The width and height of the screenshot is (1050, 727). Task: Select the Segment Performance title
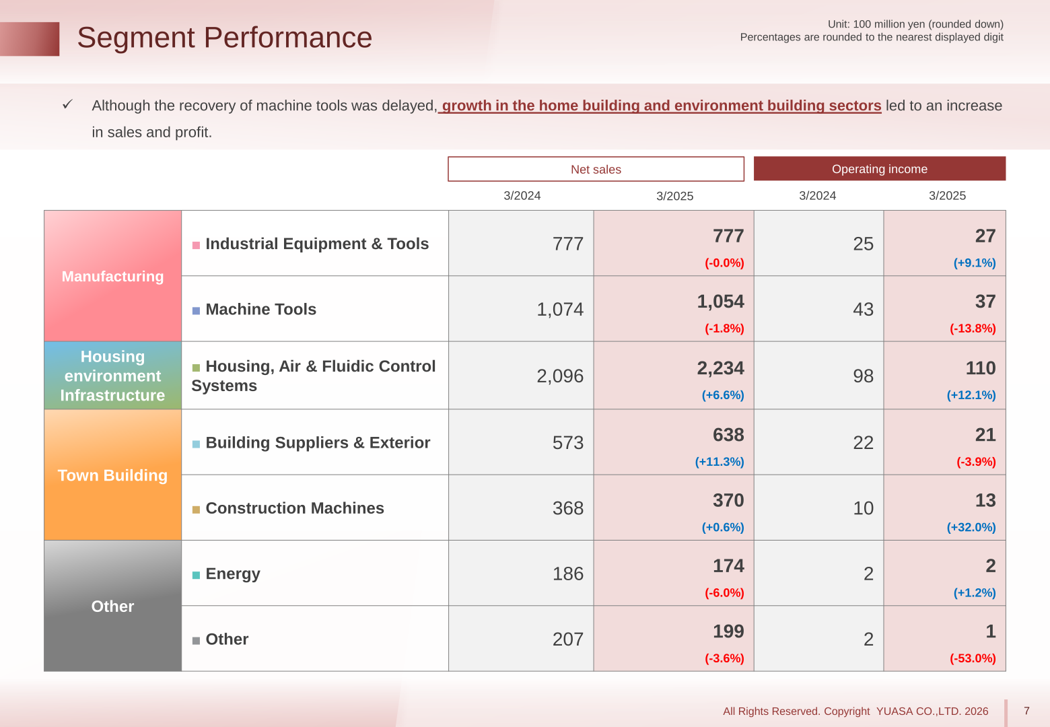click(224, 38)
